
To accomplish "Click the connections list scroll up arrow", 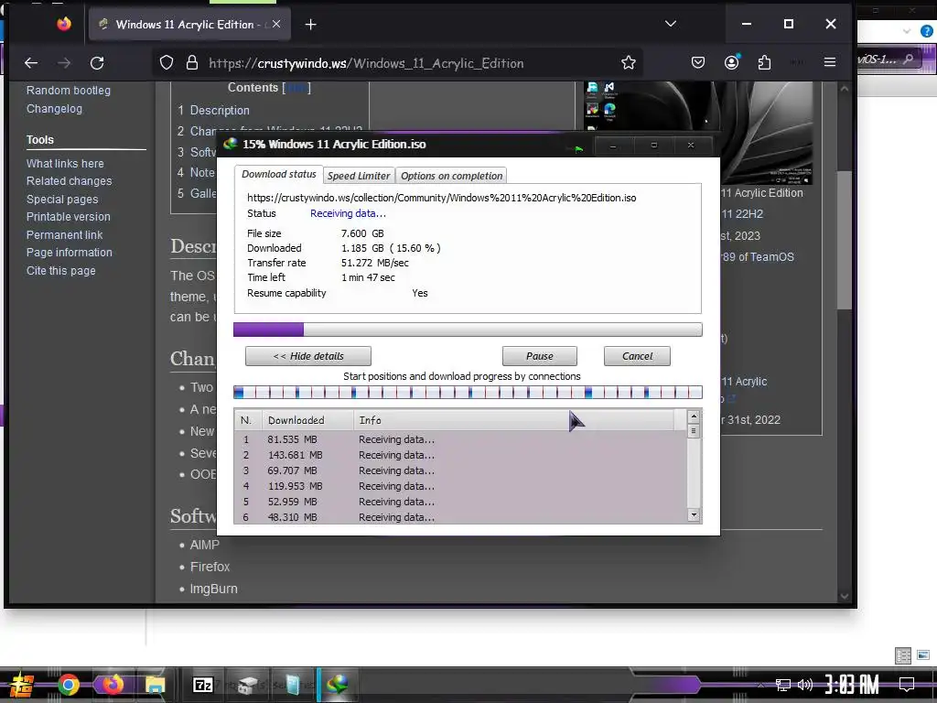I will [694, 416].
